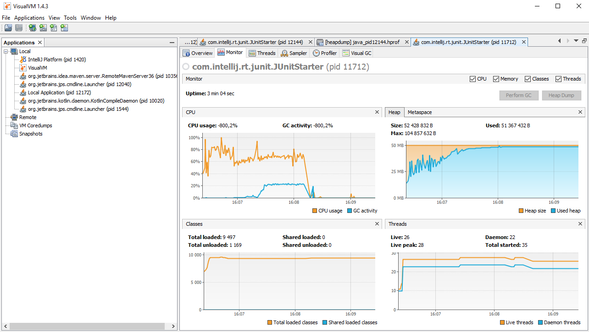Image resolution: width=589 pixels, height=332 pixels.
Task: Open the document list dropdown arrow
Action: 576,41
